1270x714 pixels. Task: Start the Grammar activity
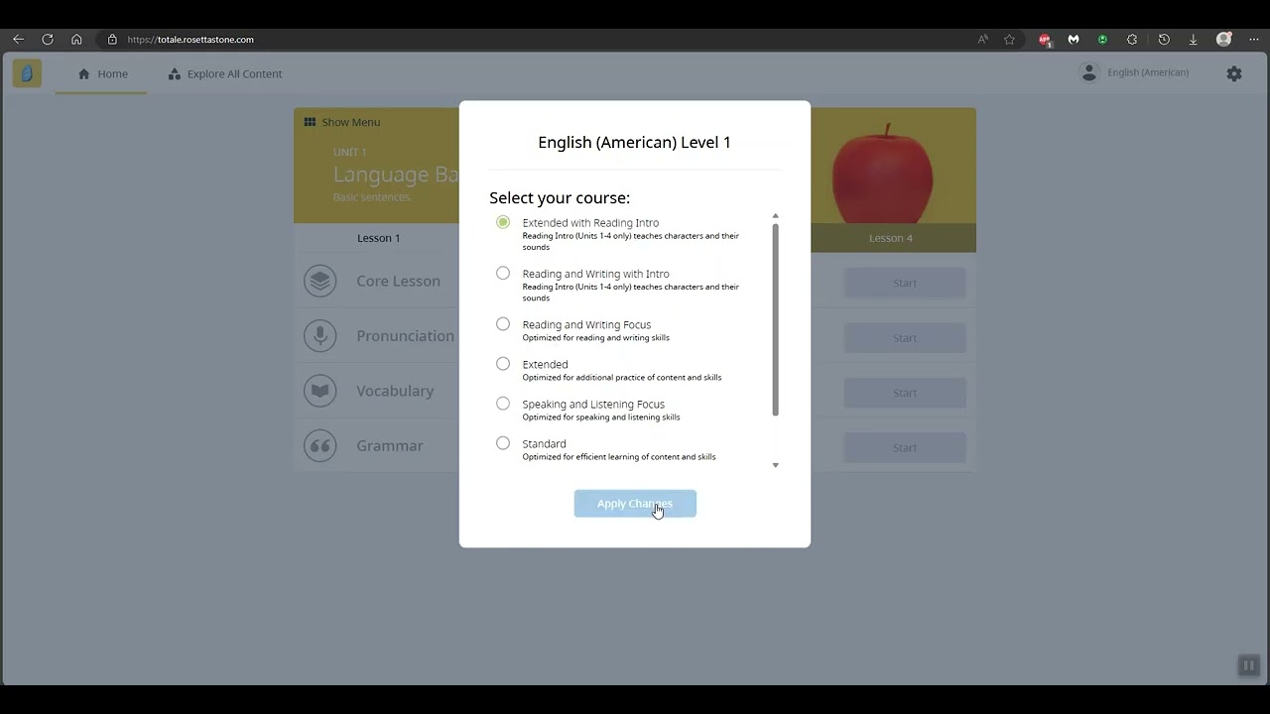tap(905, 447)
